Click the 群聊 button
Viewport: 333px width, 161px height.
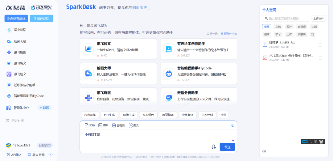coord(44,108)
